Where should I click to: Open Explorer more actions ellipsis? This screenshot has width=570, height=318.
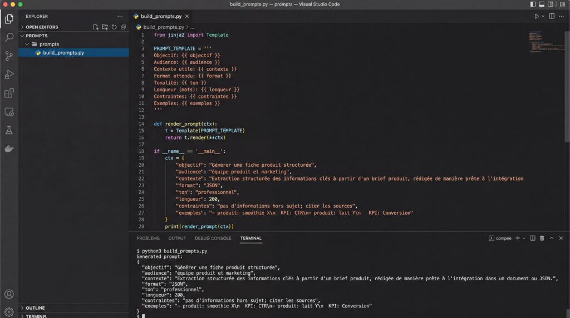pos(120,16)
